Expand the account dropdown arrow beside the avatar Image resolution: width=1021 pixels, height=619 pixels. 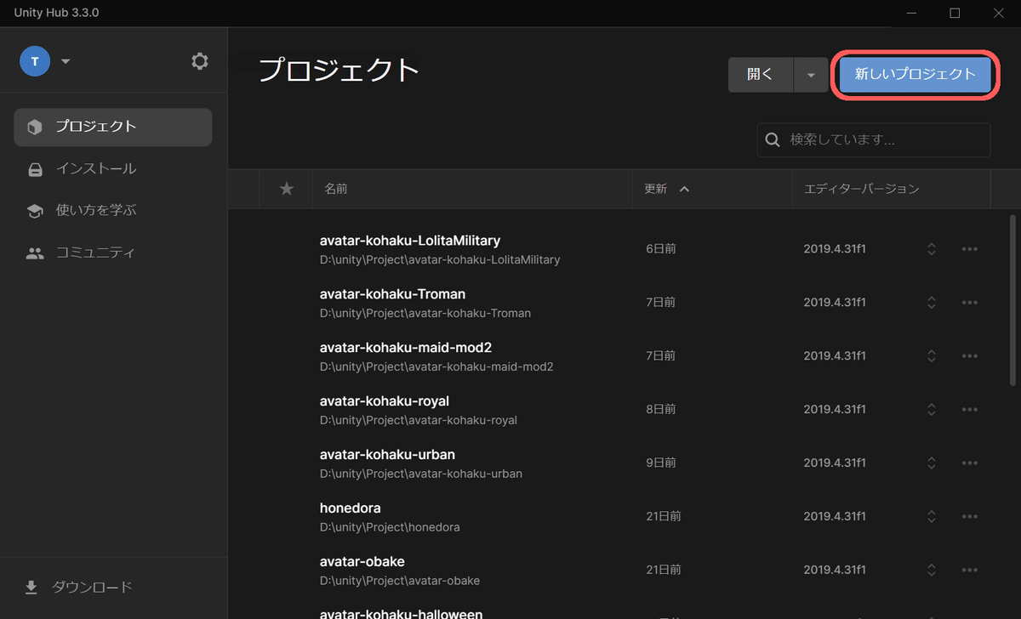66,61
